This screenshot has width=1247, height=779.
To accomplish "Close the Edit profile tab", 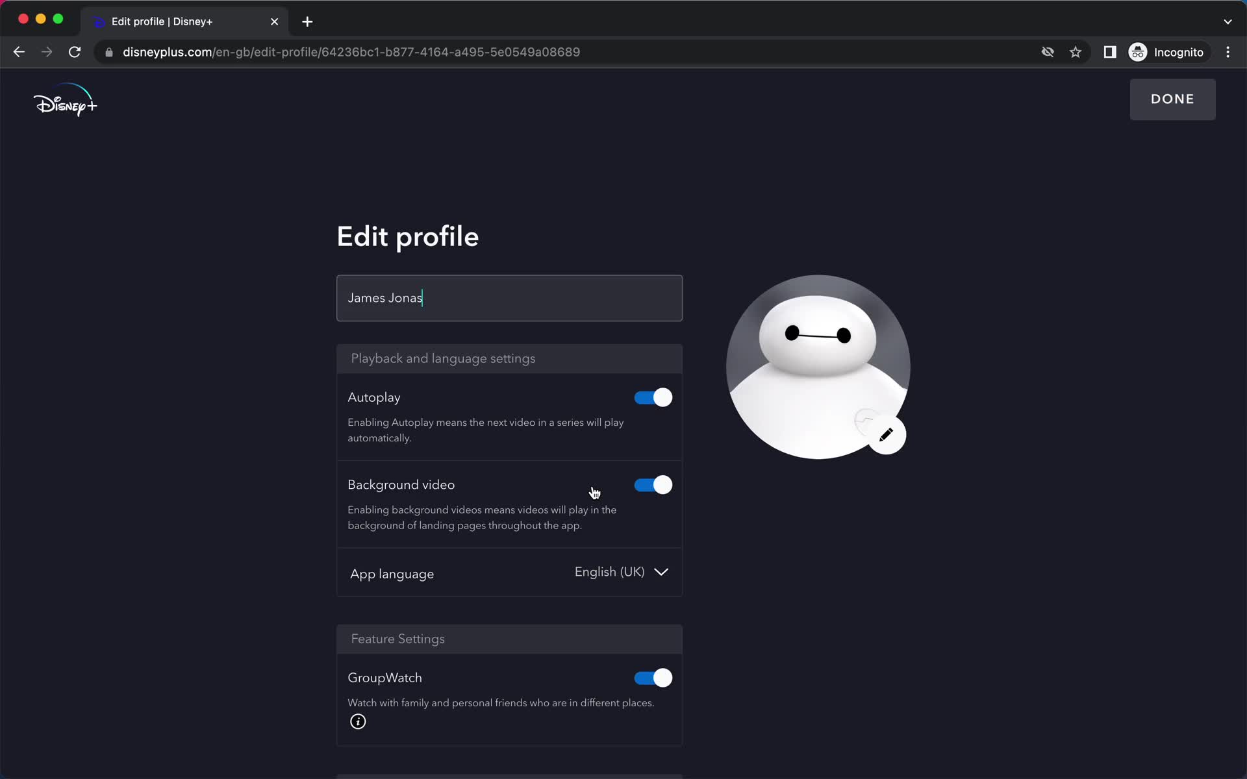I will pos(274,21).
